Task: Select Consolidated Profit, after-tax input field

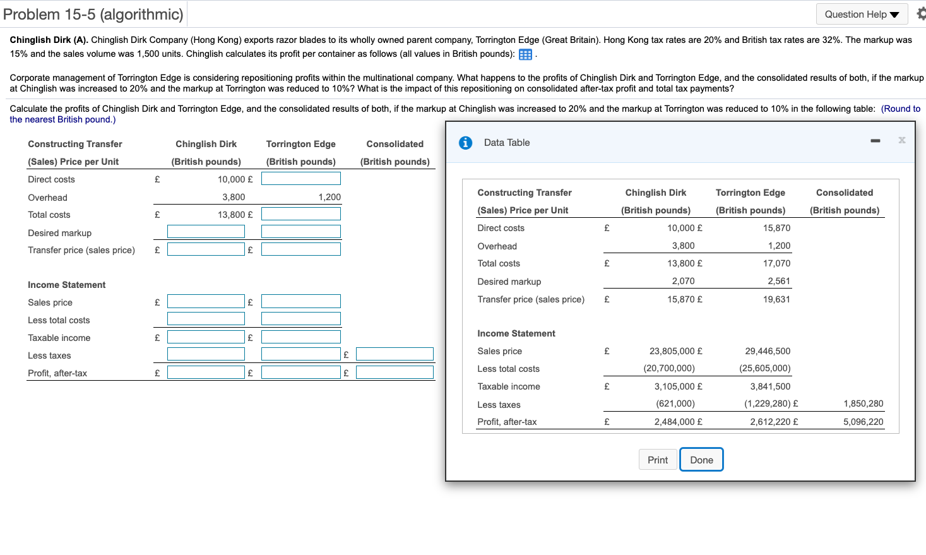Action: 395,372
